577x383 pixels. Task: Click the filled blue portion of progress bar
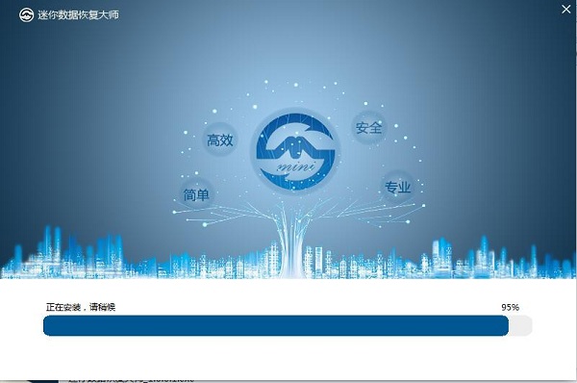[x=276, y=325]
